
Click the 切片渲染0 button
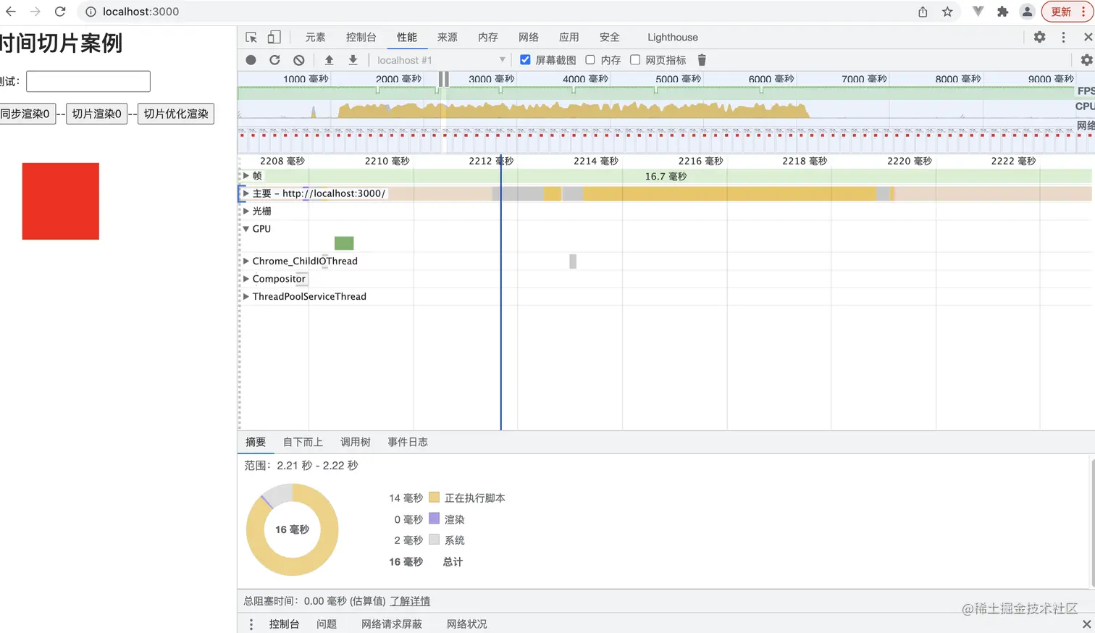coord(96,114)
